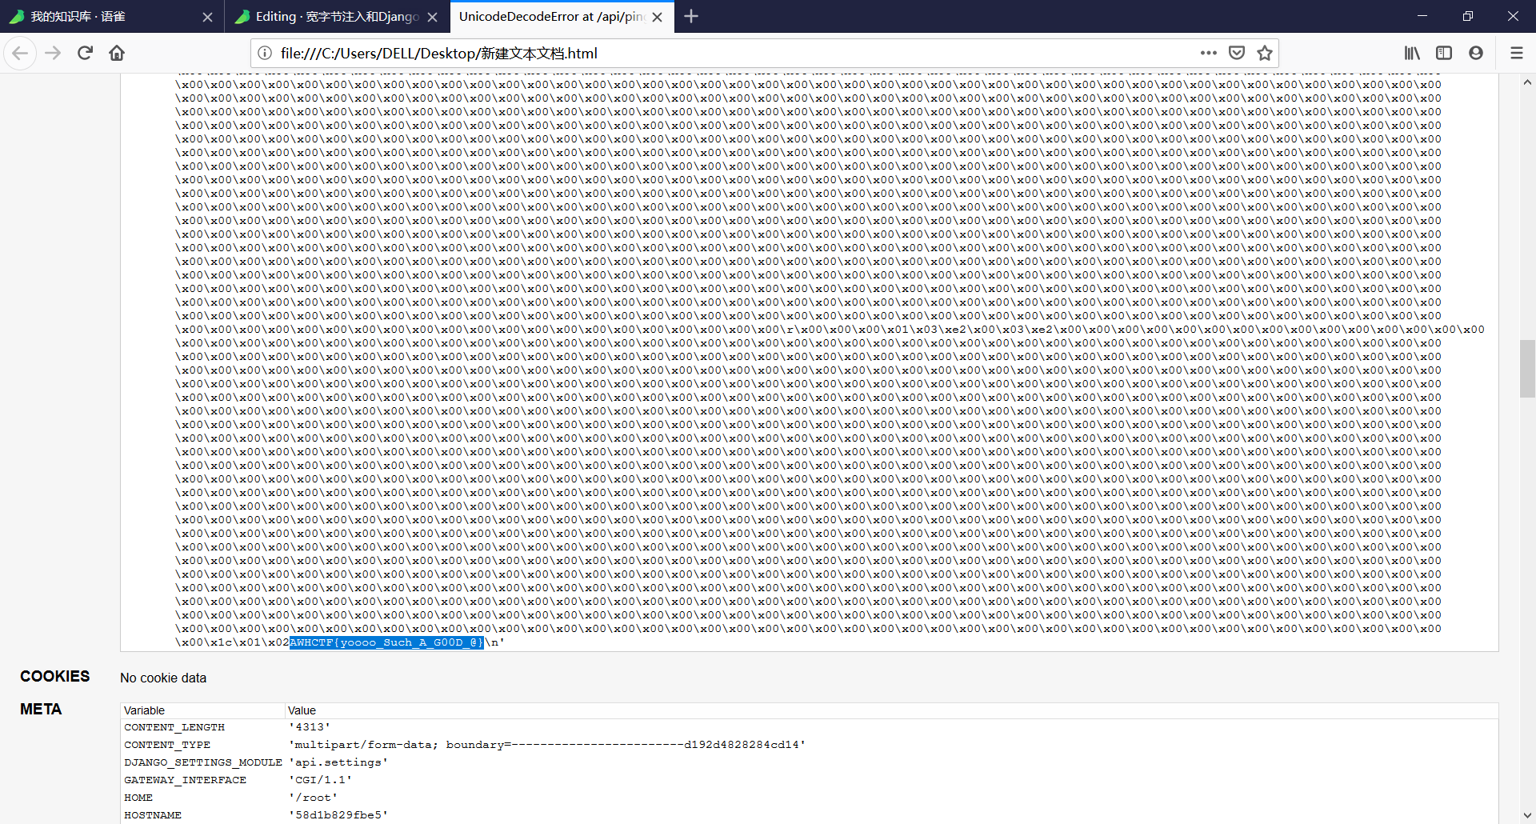Click the Value column header

[302, 710]
